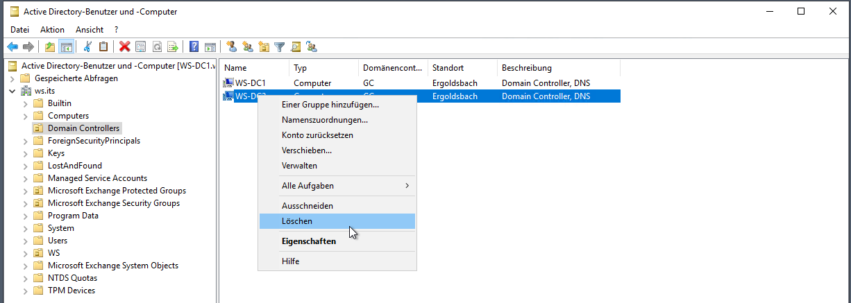The image size is (851, 303).
Task: Expand the Users container
Action: point(26,241)
